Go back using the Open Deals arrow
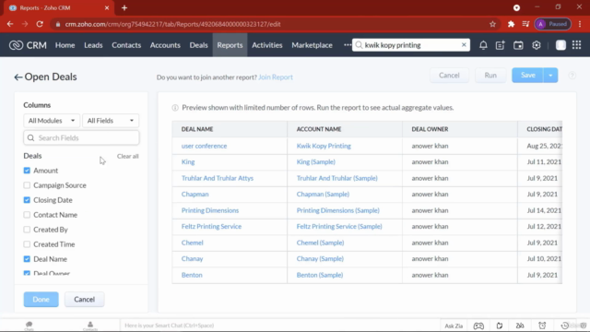Screen dimensions: 590x332 pos(18,77)
